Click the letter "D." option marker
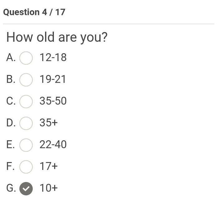Screen dimensions: 218x205 click(x=11, y=123)
